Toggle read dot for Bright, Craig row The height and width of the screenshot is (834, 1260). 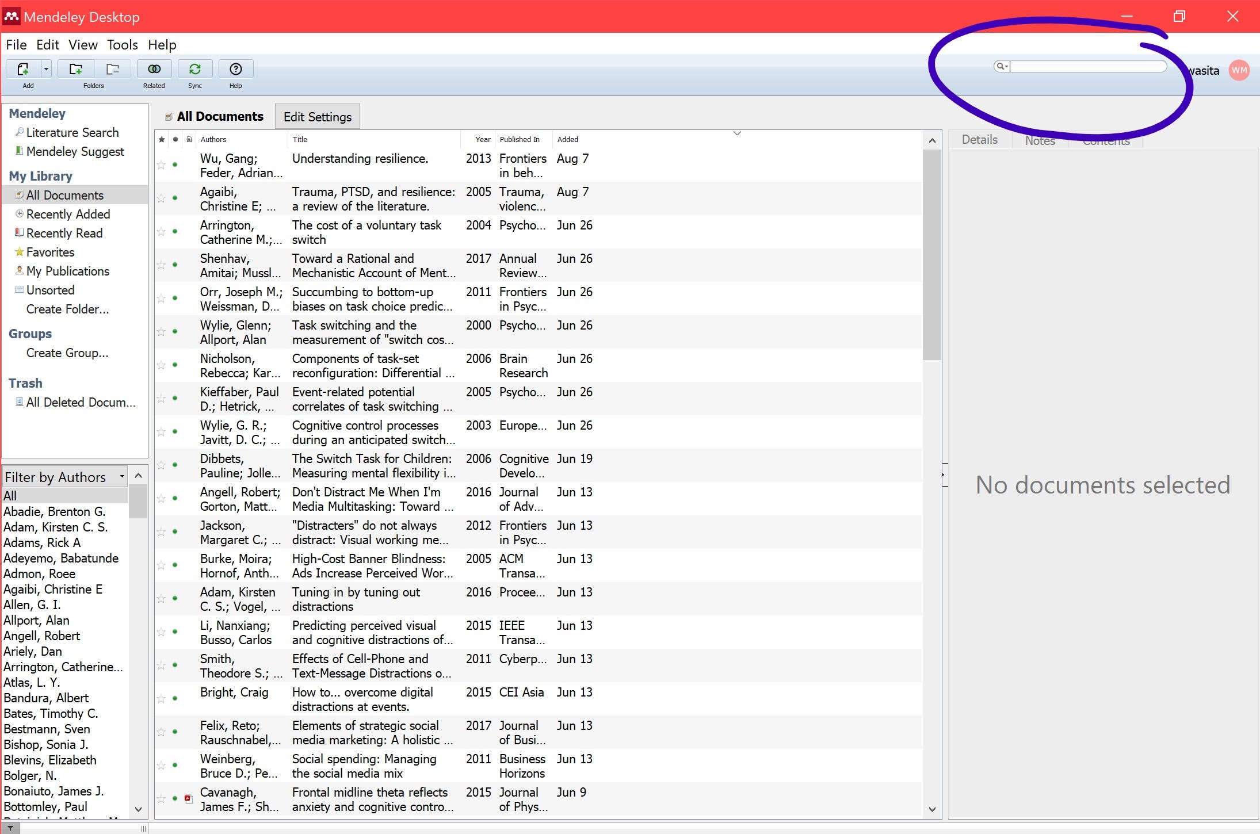tap(175, 699)
